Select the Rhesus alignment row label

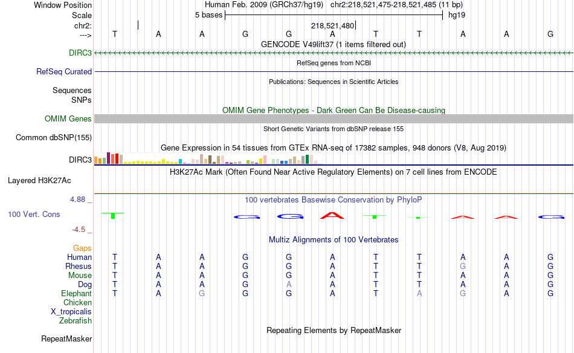(x=79, y=266)
